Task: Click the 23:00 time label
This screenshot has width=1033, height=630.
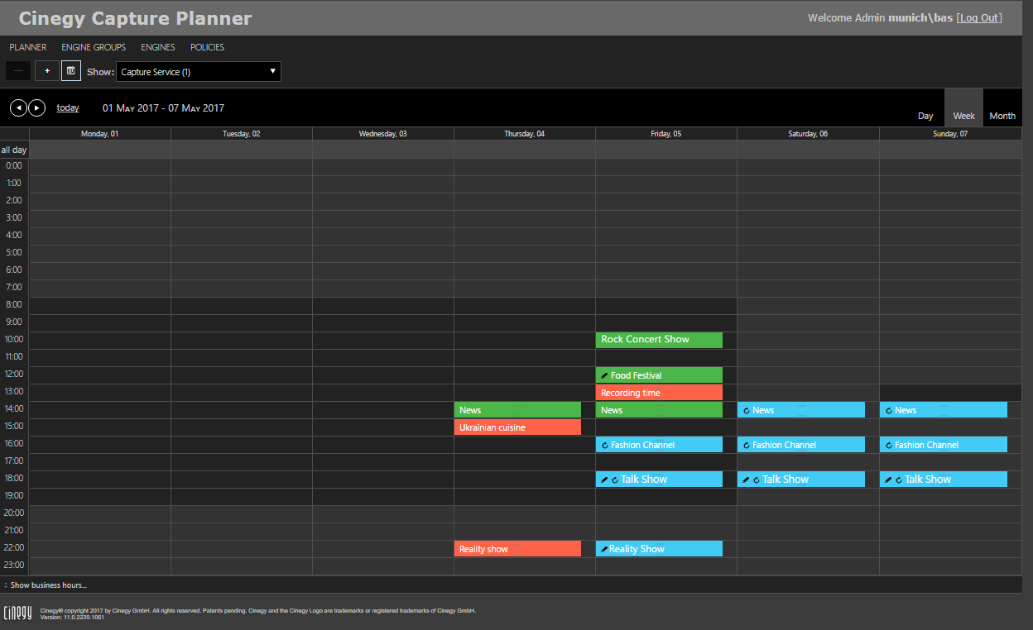Action: [x=14, y=566]
